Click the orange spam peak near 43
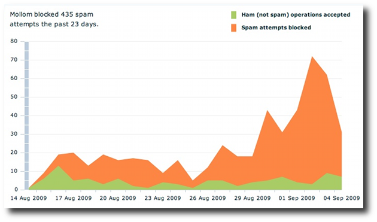377x222 pixels. coord(267,111)
